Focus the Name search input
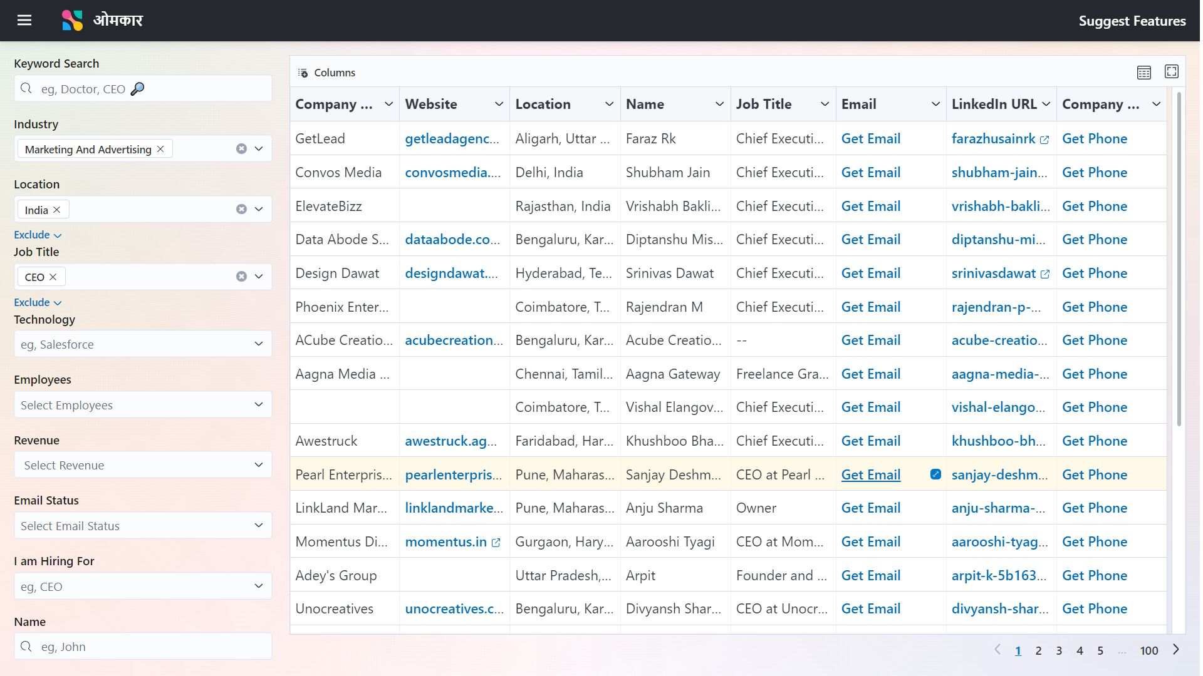 coord(143,647)
